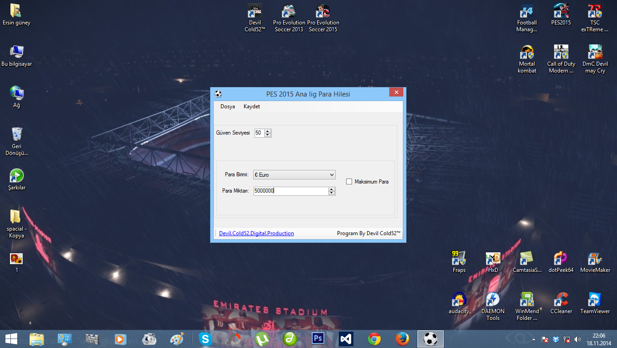Select the Ersin güney folder icon
617x348 pixels.
[16, 14]
